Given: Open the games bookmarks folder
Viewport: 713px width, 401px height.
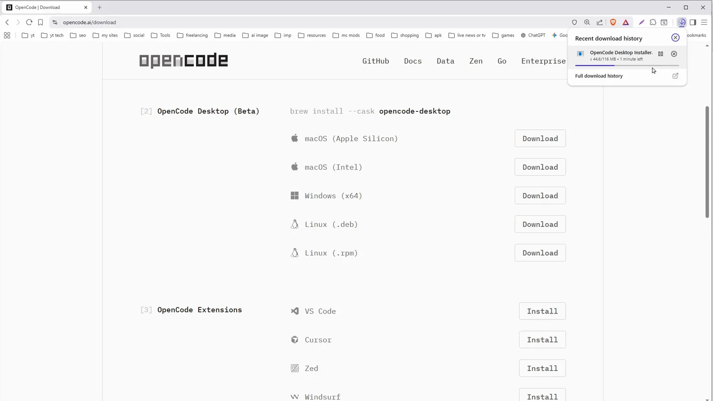Looking at the screenshot, I should (x=503, y=35).
